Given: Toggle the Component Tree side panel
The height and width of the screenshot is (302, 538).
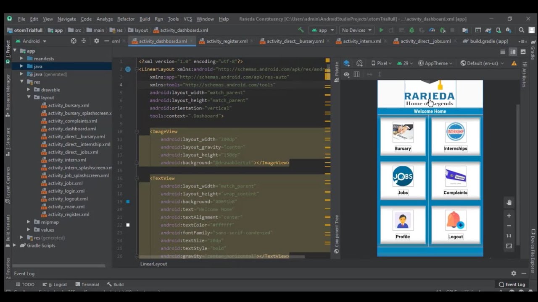Looking at the screenshot, I should [337, 234].
